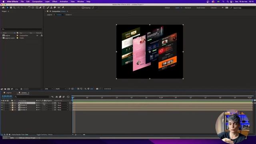Select the Type text tool
The height and width of the screenshot is (144, 256).
(x=44, y=8)
